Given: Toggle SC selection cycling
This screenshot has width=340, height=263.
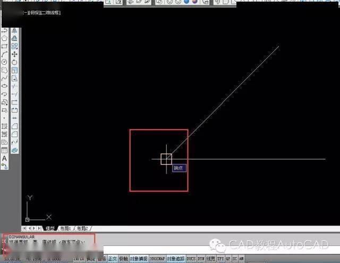Looking at the screenshot, I should tap(235, 259).
